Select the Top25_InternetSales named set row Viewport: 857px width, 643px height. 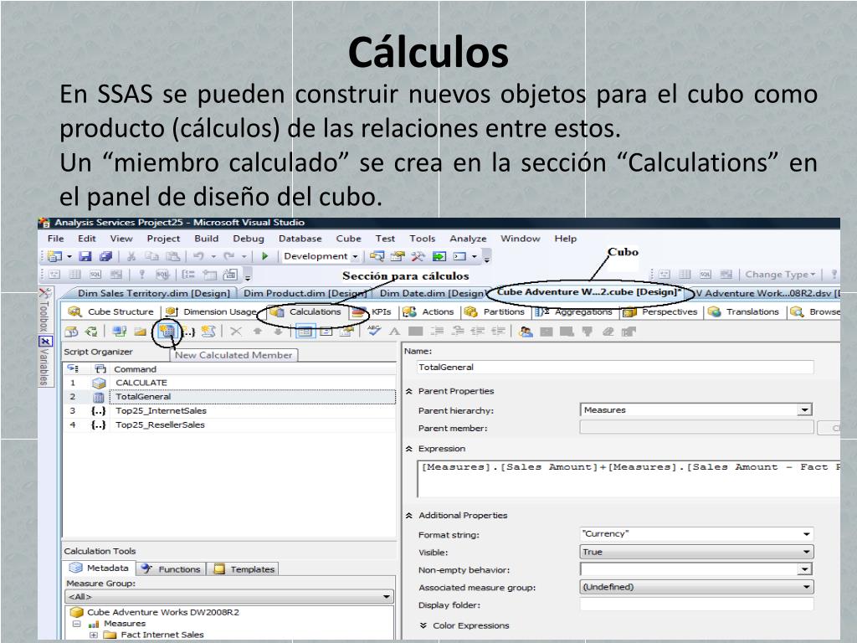click(229, 410)
